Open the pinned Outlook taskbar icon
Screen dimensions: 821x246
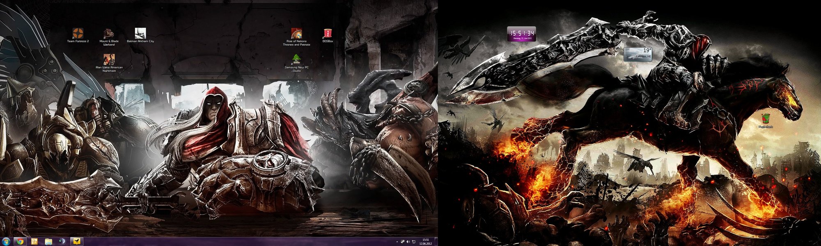(34, 241)
